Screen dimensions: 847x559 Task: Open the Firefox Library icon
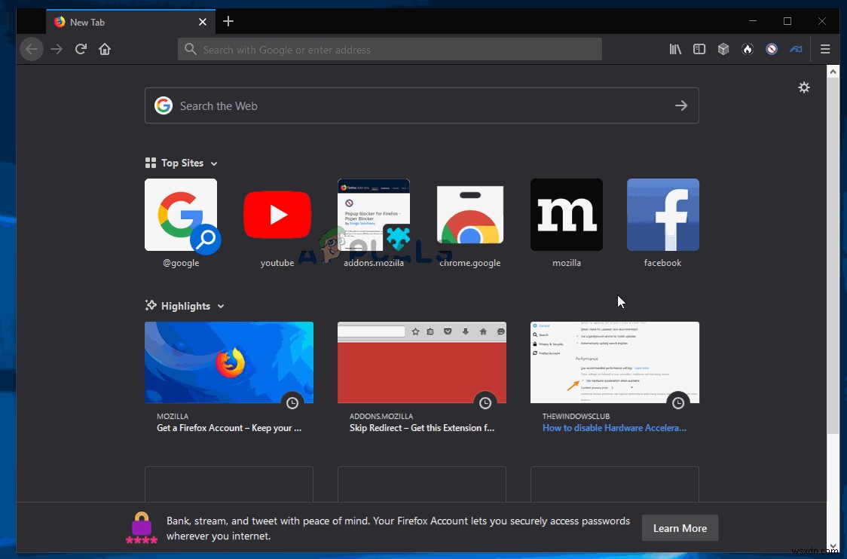coord(675,49)
